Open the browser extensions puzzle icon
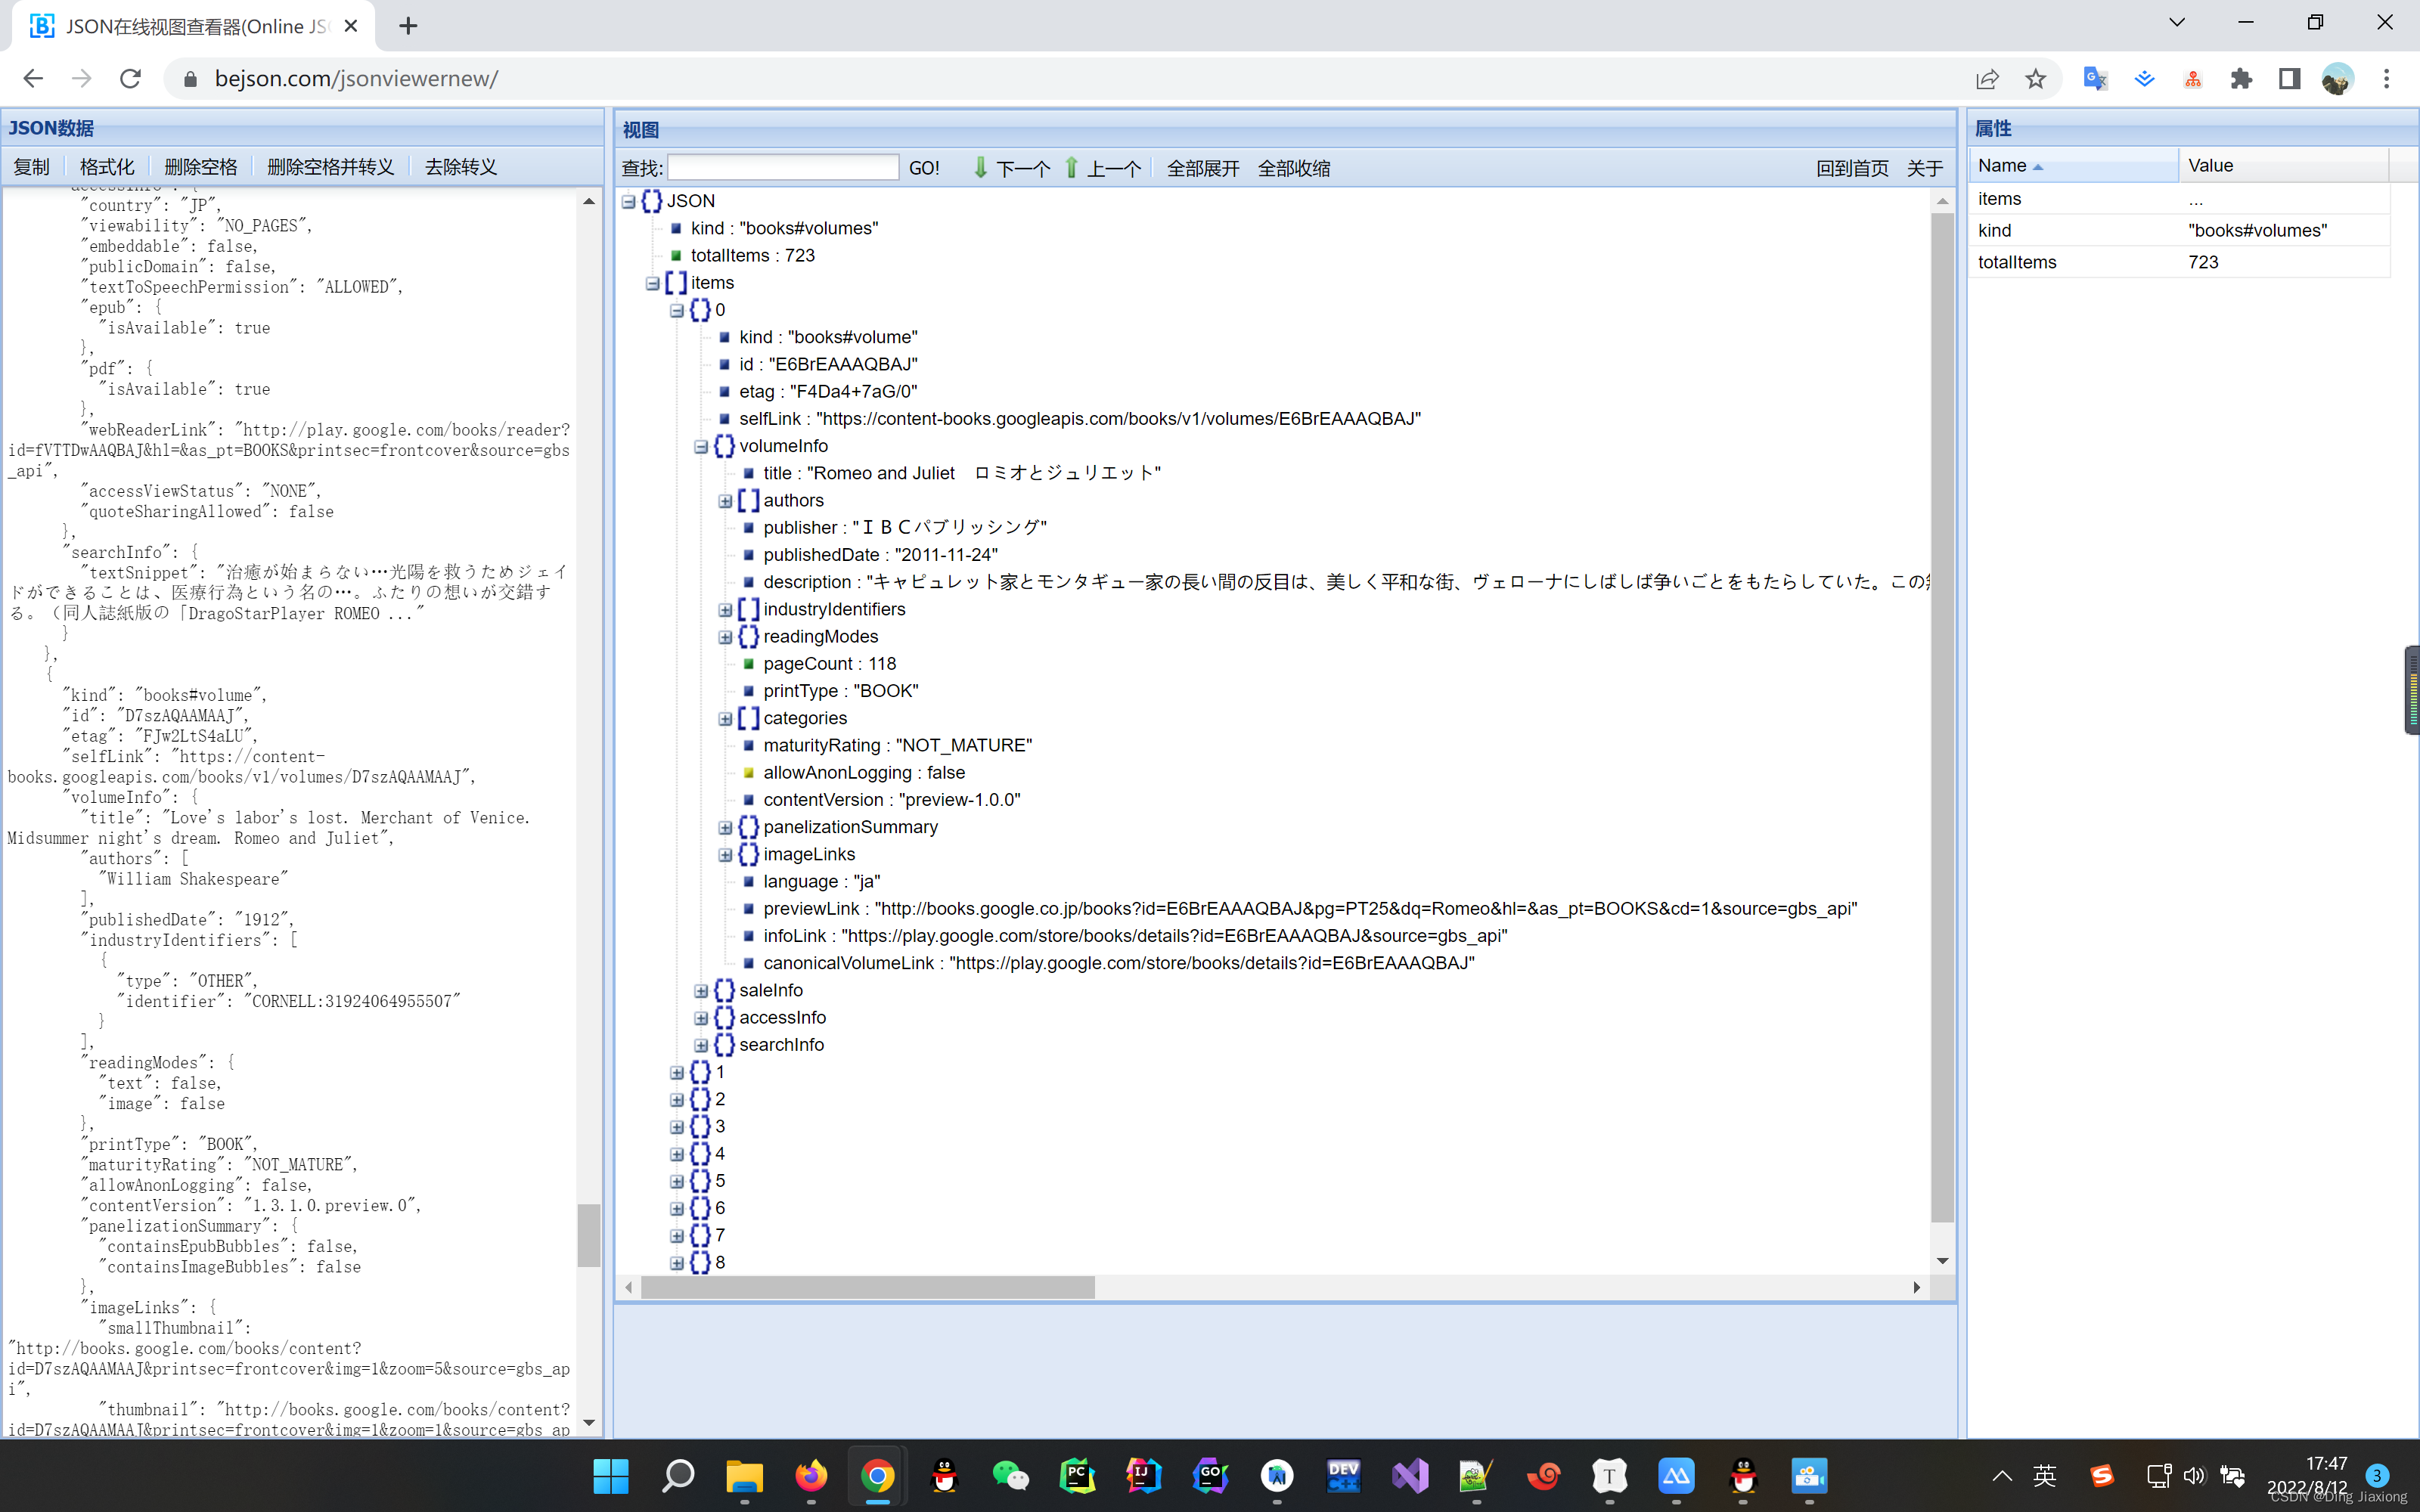The image size is (2420, 1512). tap(2241, 79)
